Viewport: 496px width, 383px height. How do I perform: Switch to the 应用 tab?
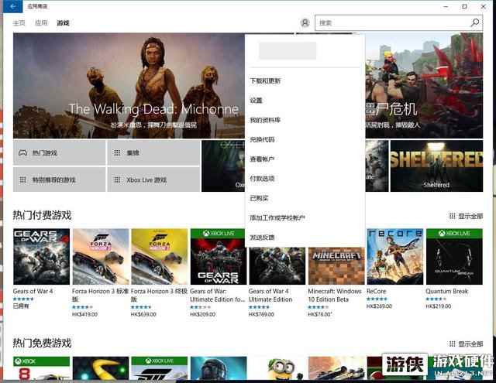point(41,22)
